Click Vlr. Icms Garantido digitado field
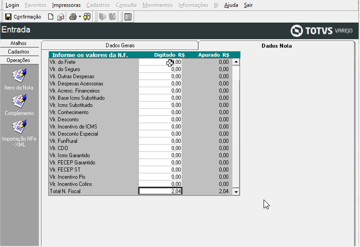 (x=160, y=155)
